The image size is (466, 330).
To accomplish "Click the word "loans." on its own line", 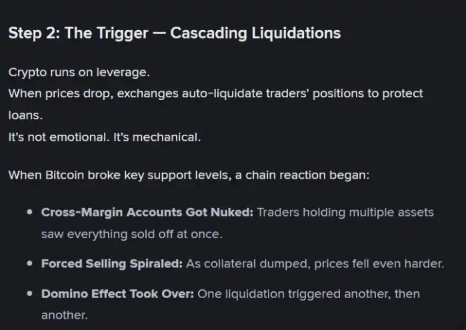I will coord(25,114).
